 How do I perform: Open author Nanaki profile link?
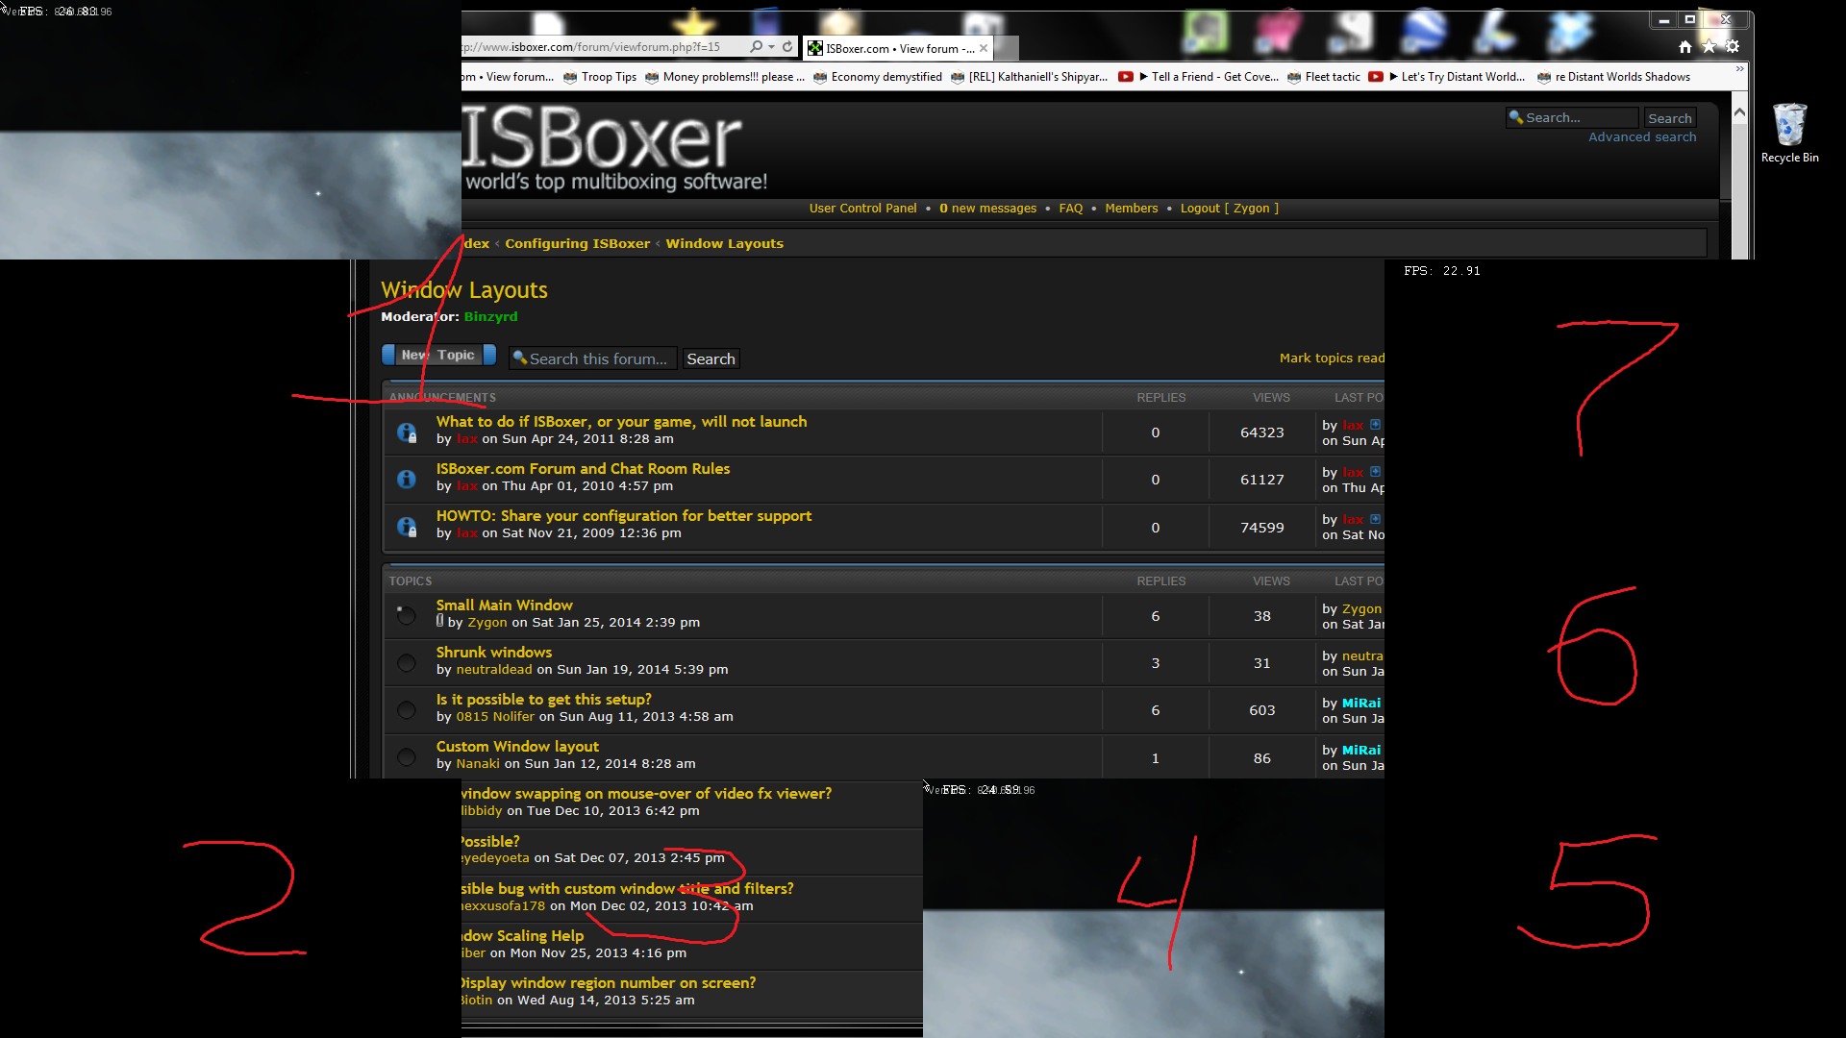coord(478,764)
